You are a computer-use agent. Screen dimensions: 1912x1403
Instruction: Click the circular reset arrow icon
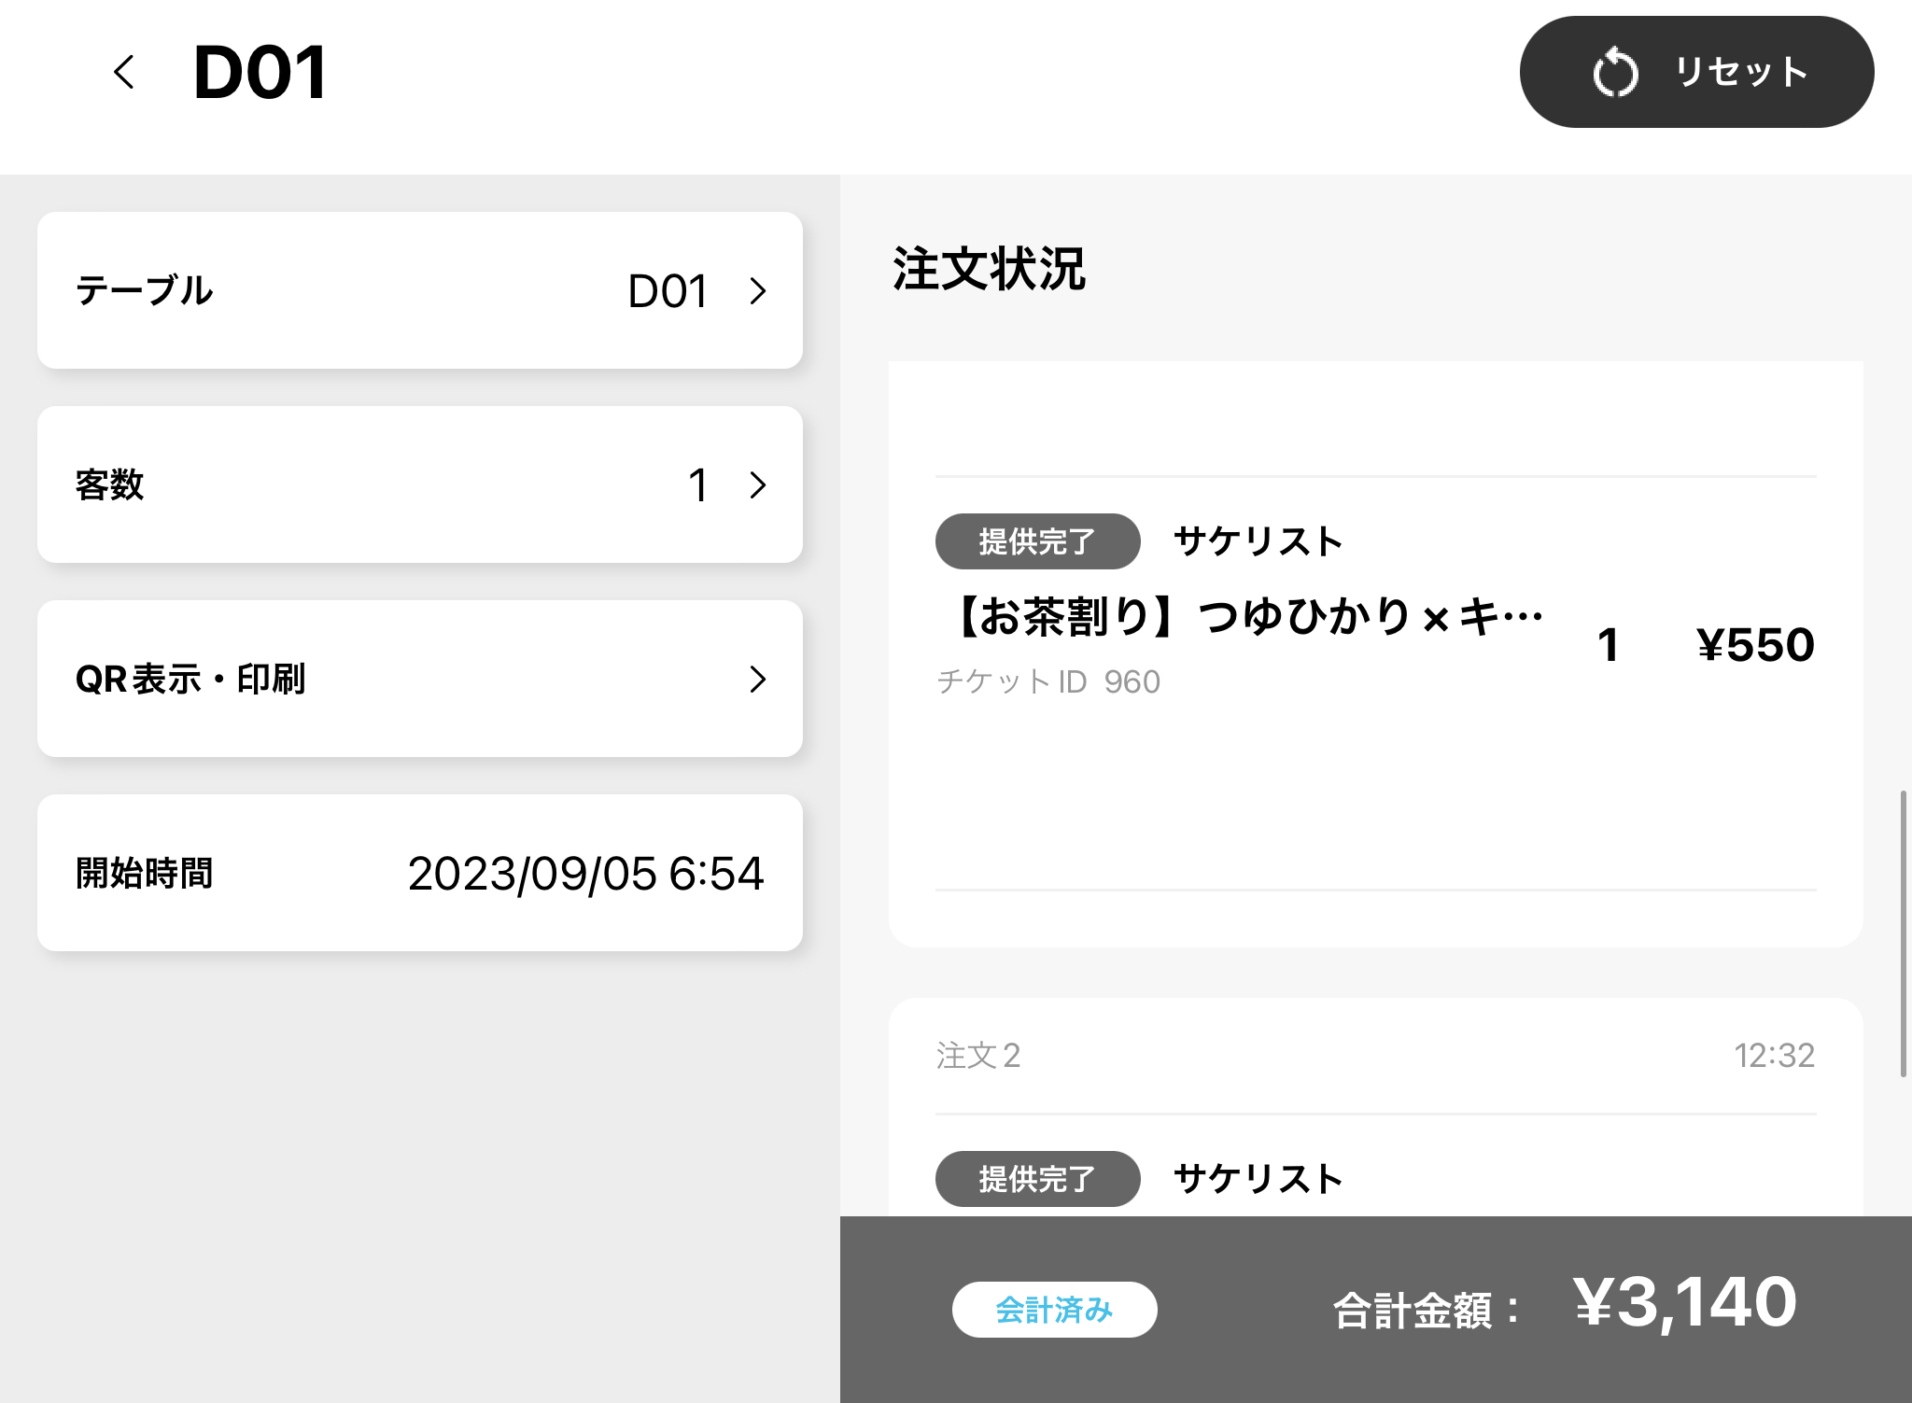[1615, 73]
